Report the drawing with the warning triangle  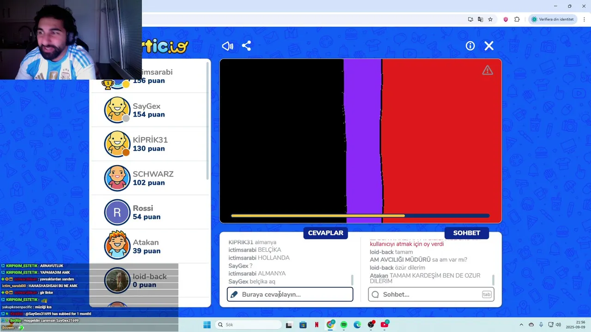click(x=488, y=70)
